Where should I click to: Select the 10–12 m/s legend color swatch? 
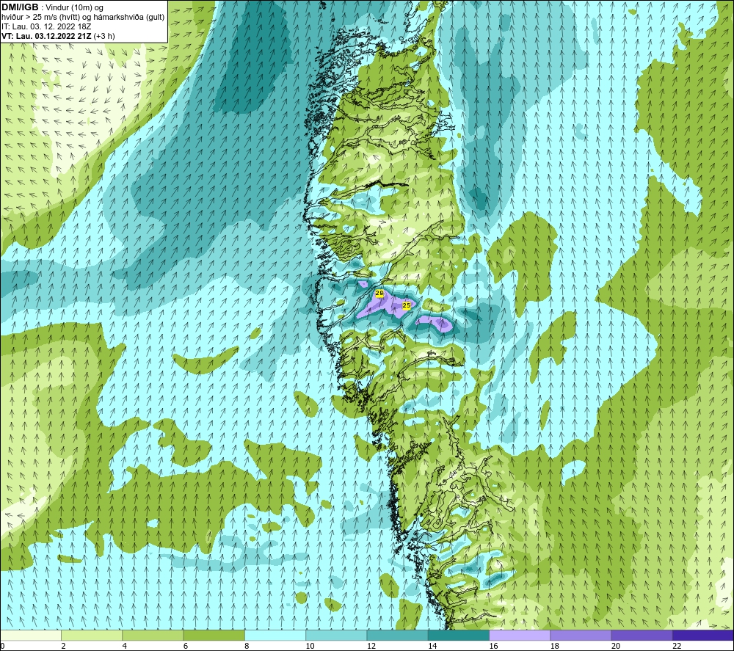click(336, 635)
